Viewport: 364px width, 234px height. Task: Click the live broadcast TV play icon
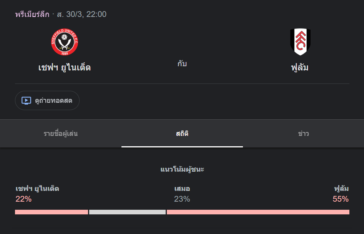[x=26, y=100]
